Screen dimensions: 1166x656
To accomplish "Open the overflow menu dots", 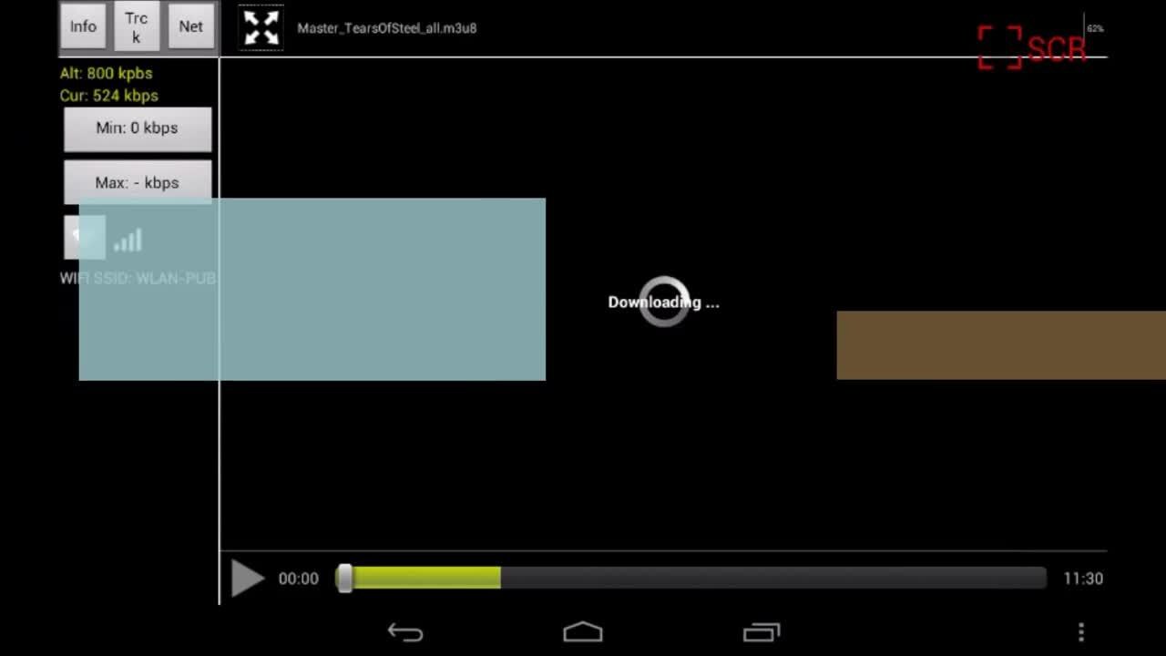I will [1080, 631].
